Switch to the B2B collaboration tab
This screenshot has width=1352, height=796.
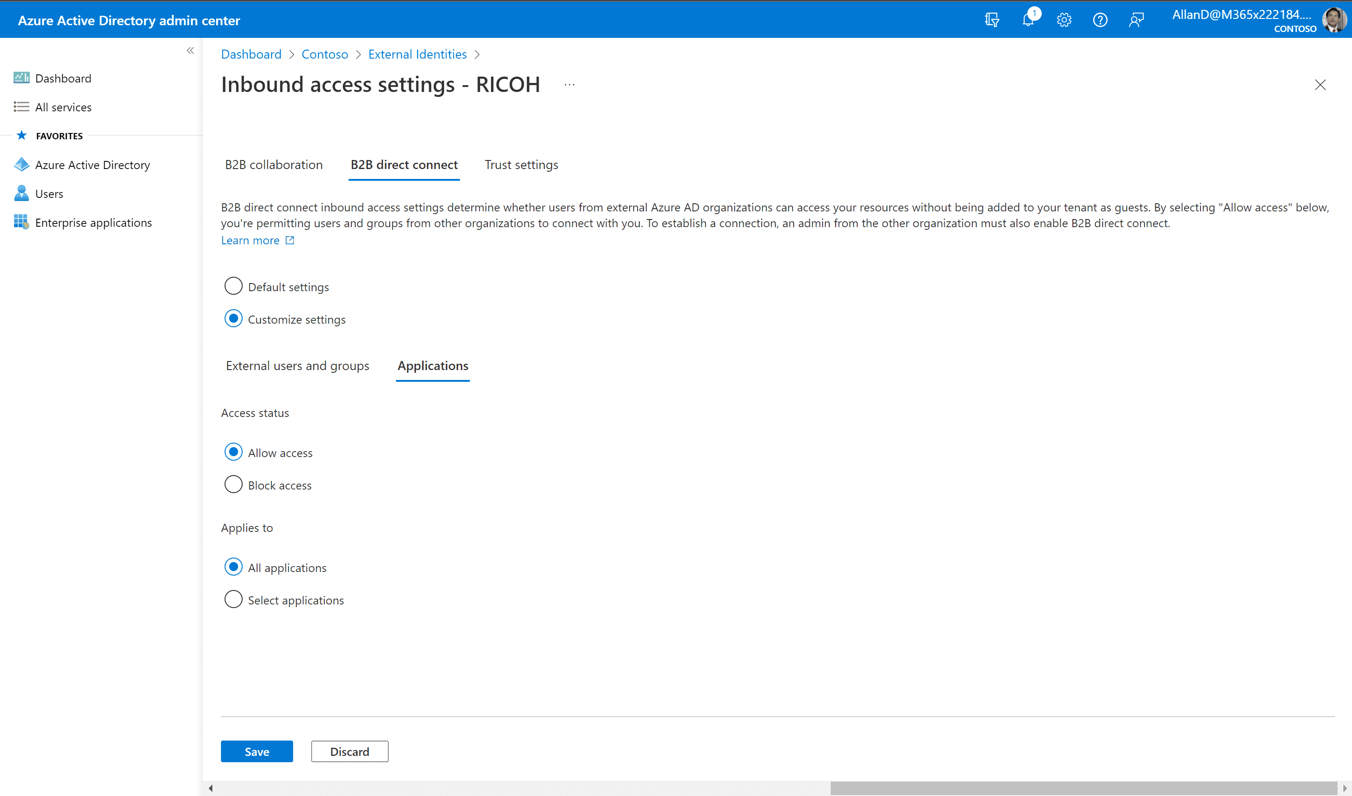274,165
